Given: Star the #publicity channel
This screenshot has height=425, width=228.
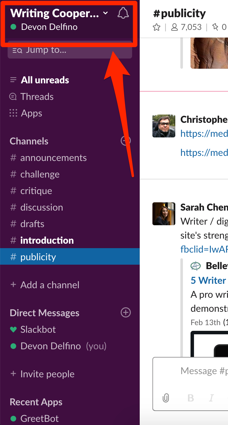Looking at the screenshot, I should [156, 27].
